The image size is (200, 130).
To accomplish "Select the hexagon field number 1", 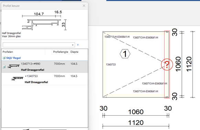I will [x=125, y=54].
